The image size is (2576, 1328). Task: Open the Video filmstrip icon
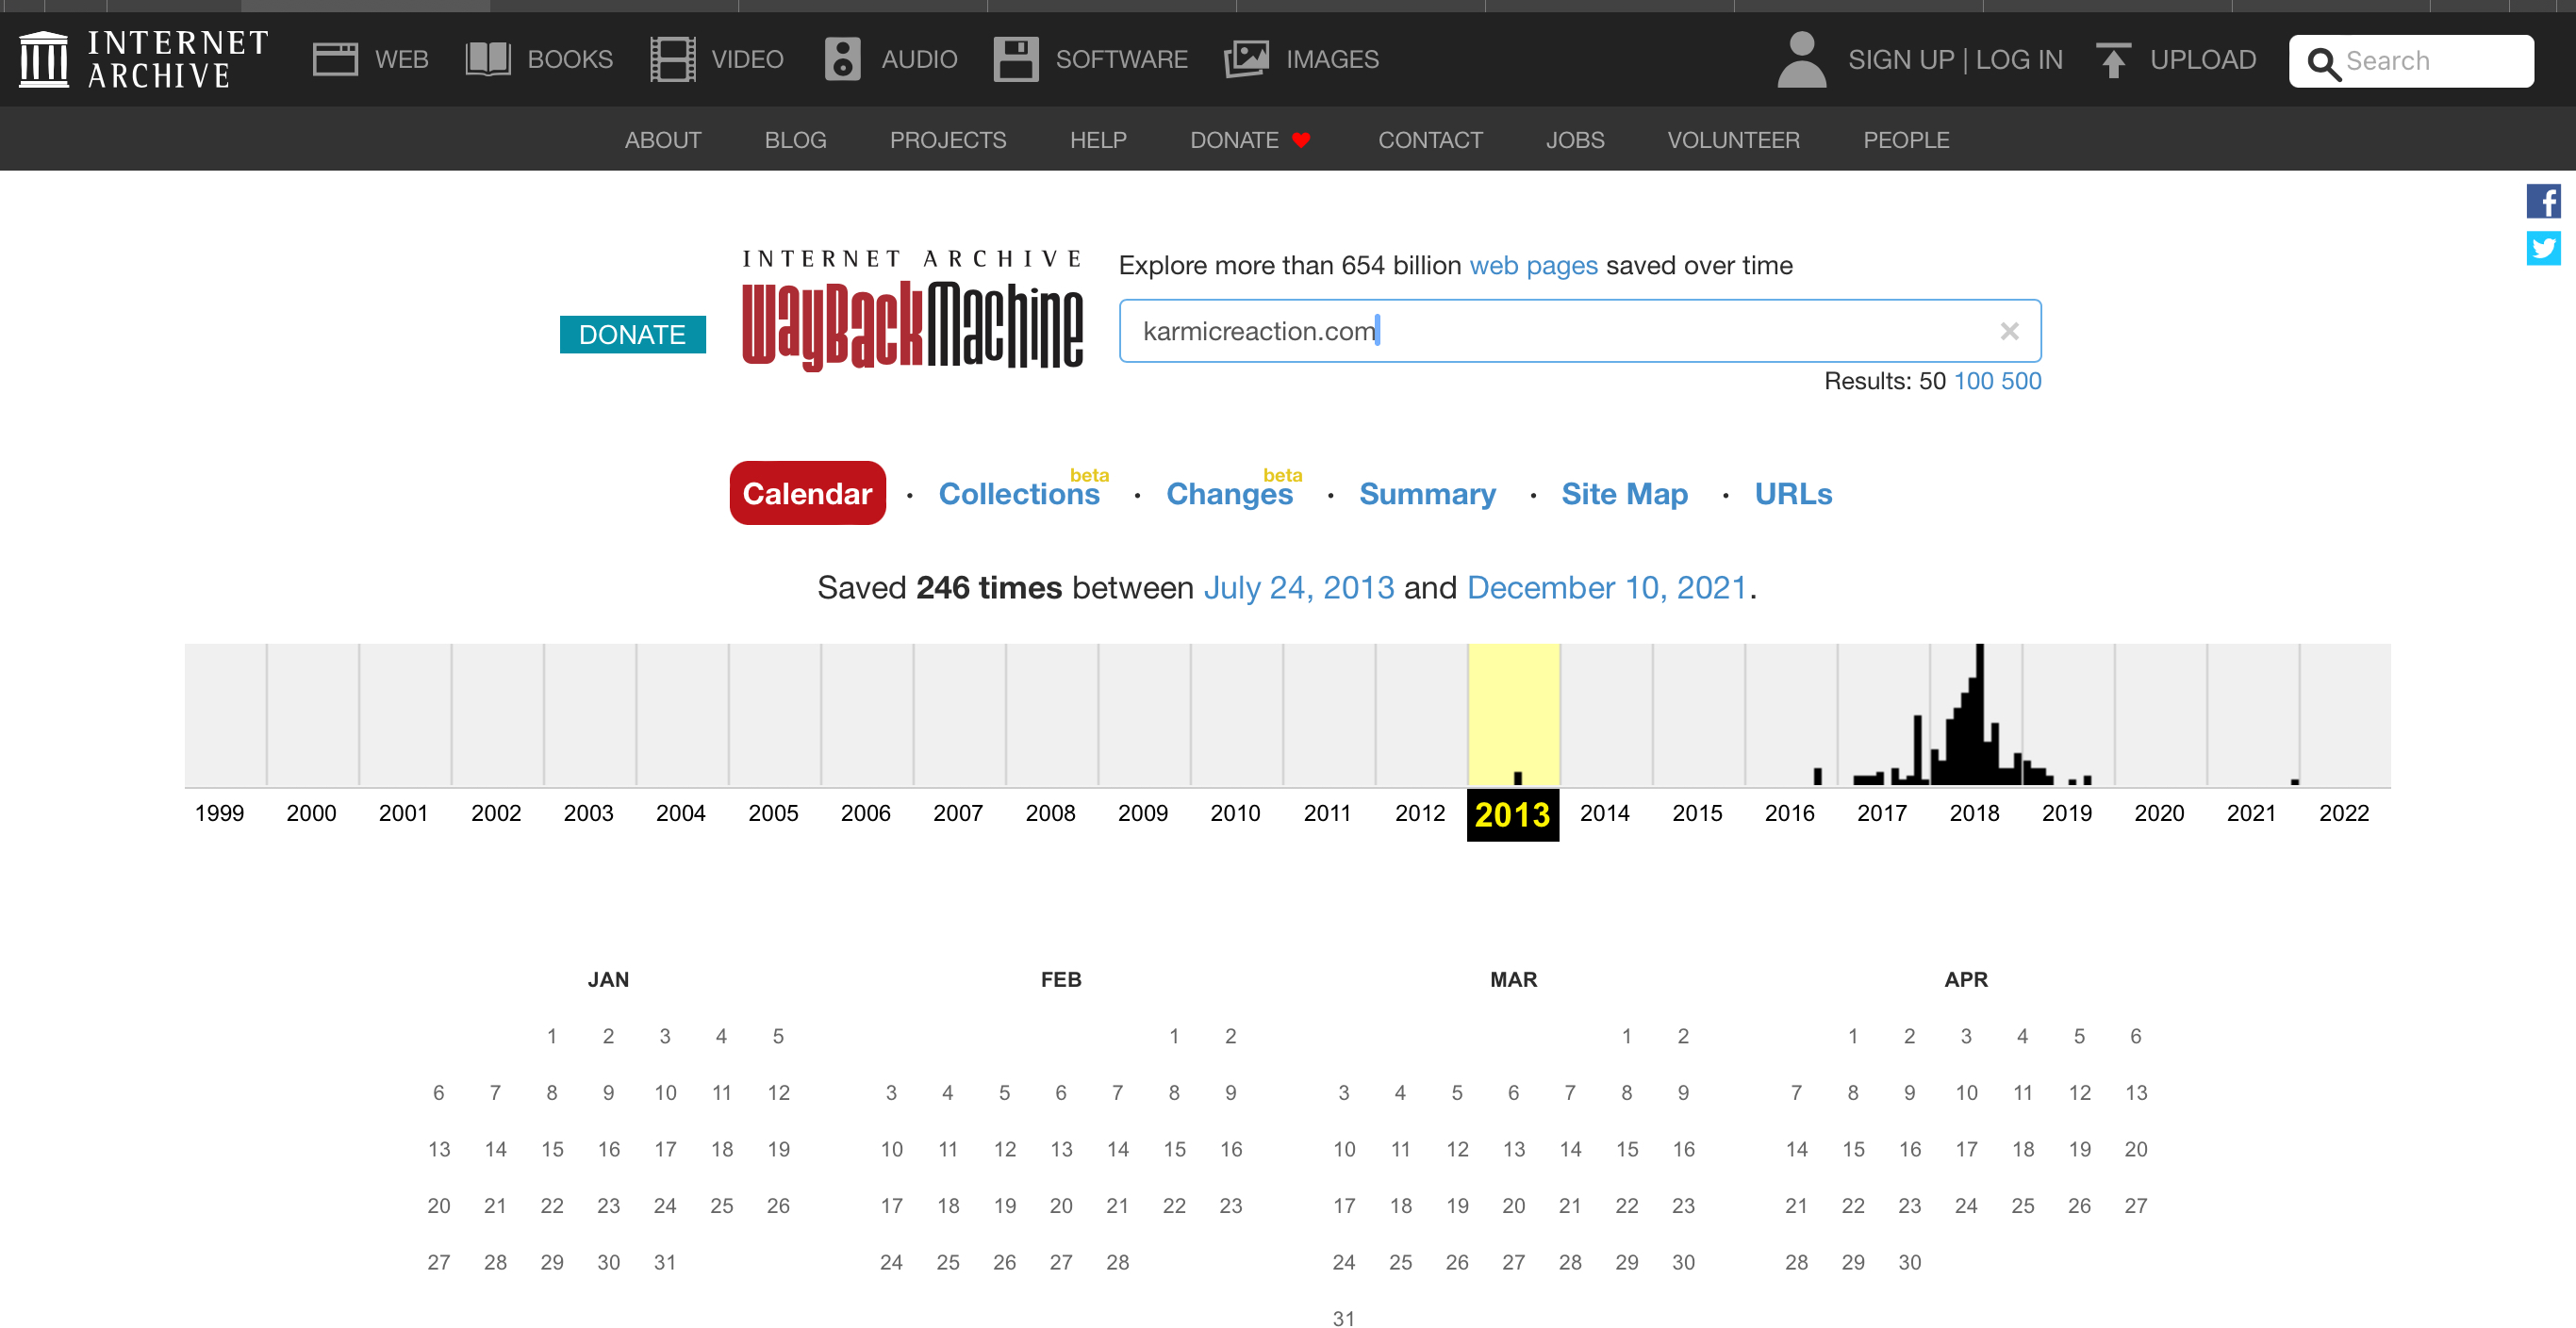673,59
